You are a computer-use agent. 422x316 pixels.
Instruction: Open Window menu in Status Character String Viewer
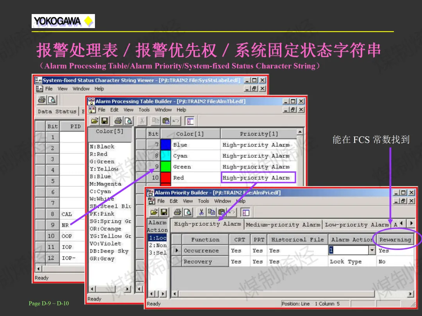click(x=81, y=89)
